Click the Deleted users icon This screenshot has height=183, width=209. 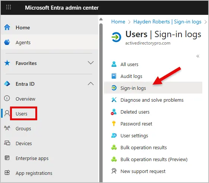pos(114,112)
